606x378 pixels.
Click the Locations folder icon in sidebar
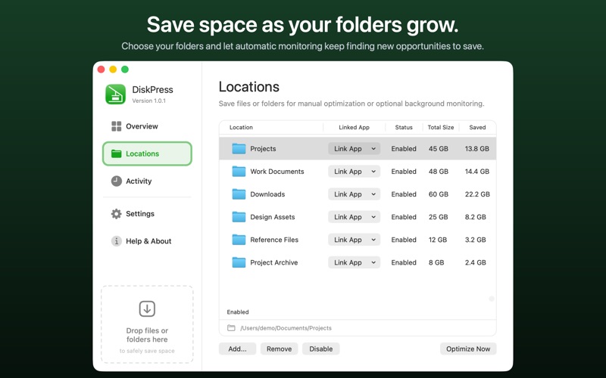pos(117,153)
